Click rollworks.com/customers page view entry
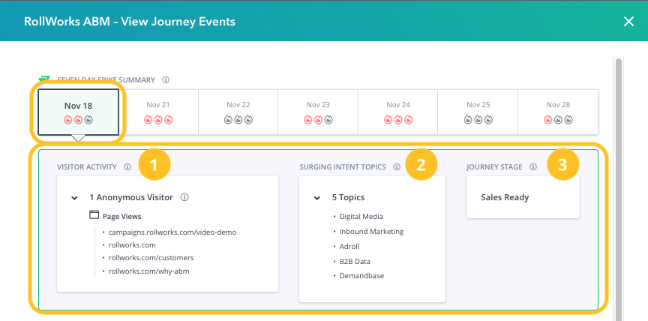The height and width of the screenshot is (321, 648). [x=151, y=258]
